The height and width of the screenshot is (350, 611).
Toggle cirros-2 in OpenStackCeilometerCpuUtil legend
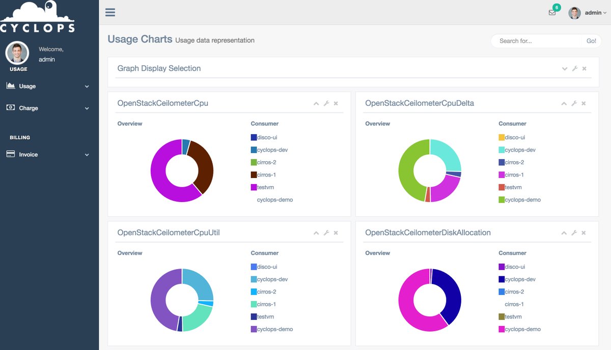pos(264,292)
